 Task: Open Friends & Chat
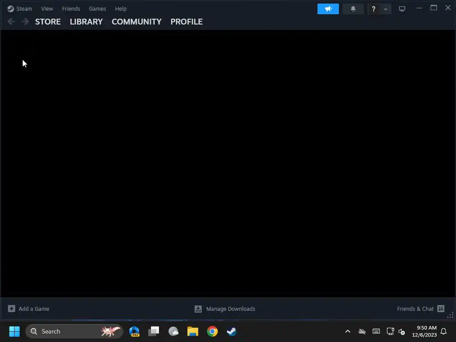(x=415, y=309)
